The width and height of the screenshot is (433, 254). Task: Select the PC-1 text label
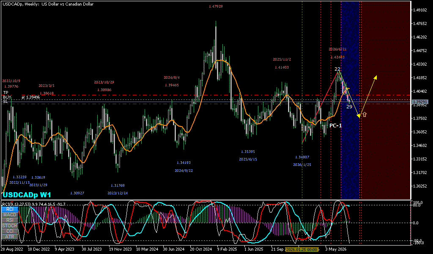point(335,125)
